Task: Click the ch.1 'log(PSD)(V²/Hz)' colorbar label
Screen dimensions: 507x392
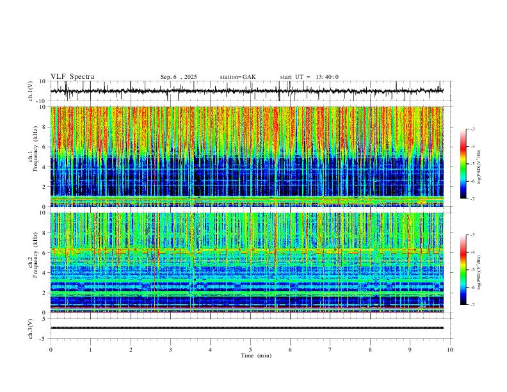Action: 479,167
